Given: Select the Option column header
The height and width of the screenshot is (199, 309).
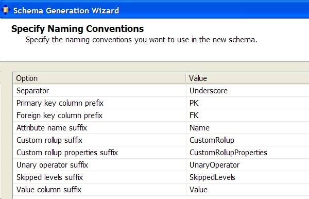Looking at the screenshot, I should (x=99, y=78).
